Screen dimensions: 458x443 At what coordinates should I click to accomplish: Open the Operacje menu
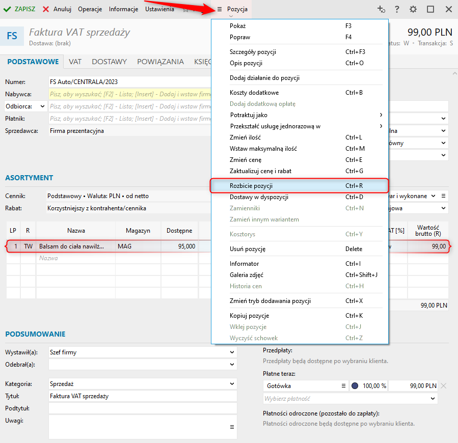click(90, 9)
